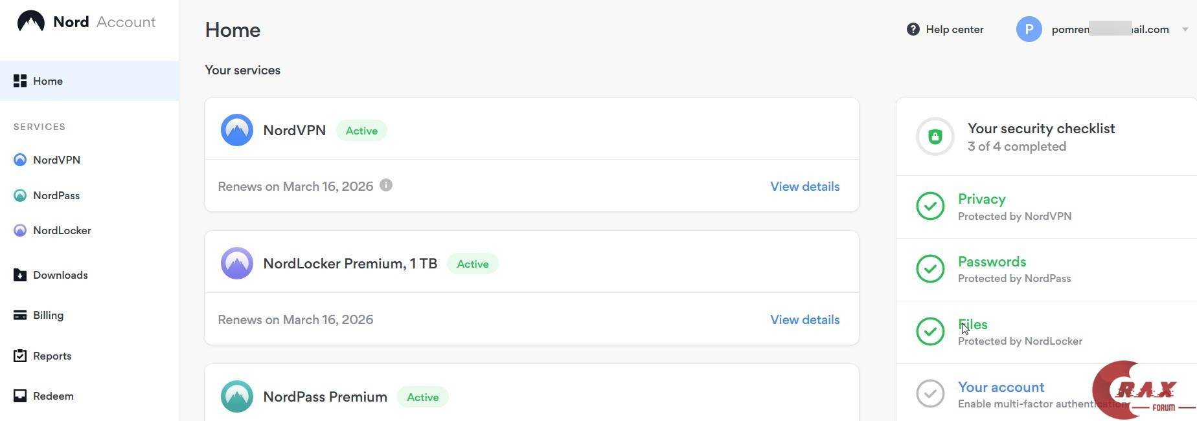Click the renewal info icon for NordVPN
1197x421 pixels.
click(x=386, y=186)
